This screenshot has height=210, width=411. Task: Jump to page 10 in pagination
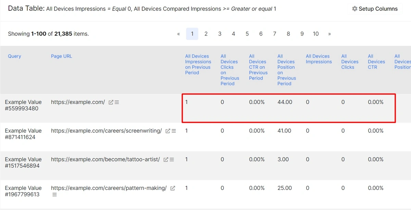(315, 34)
